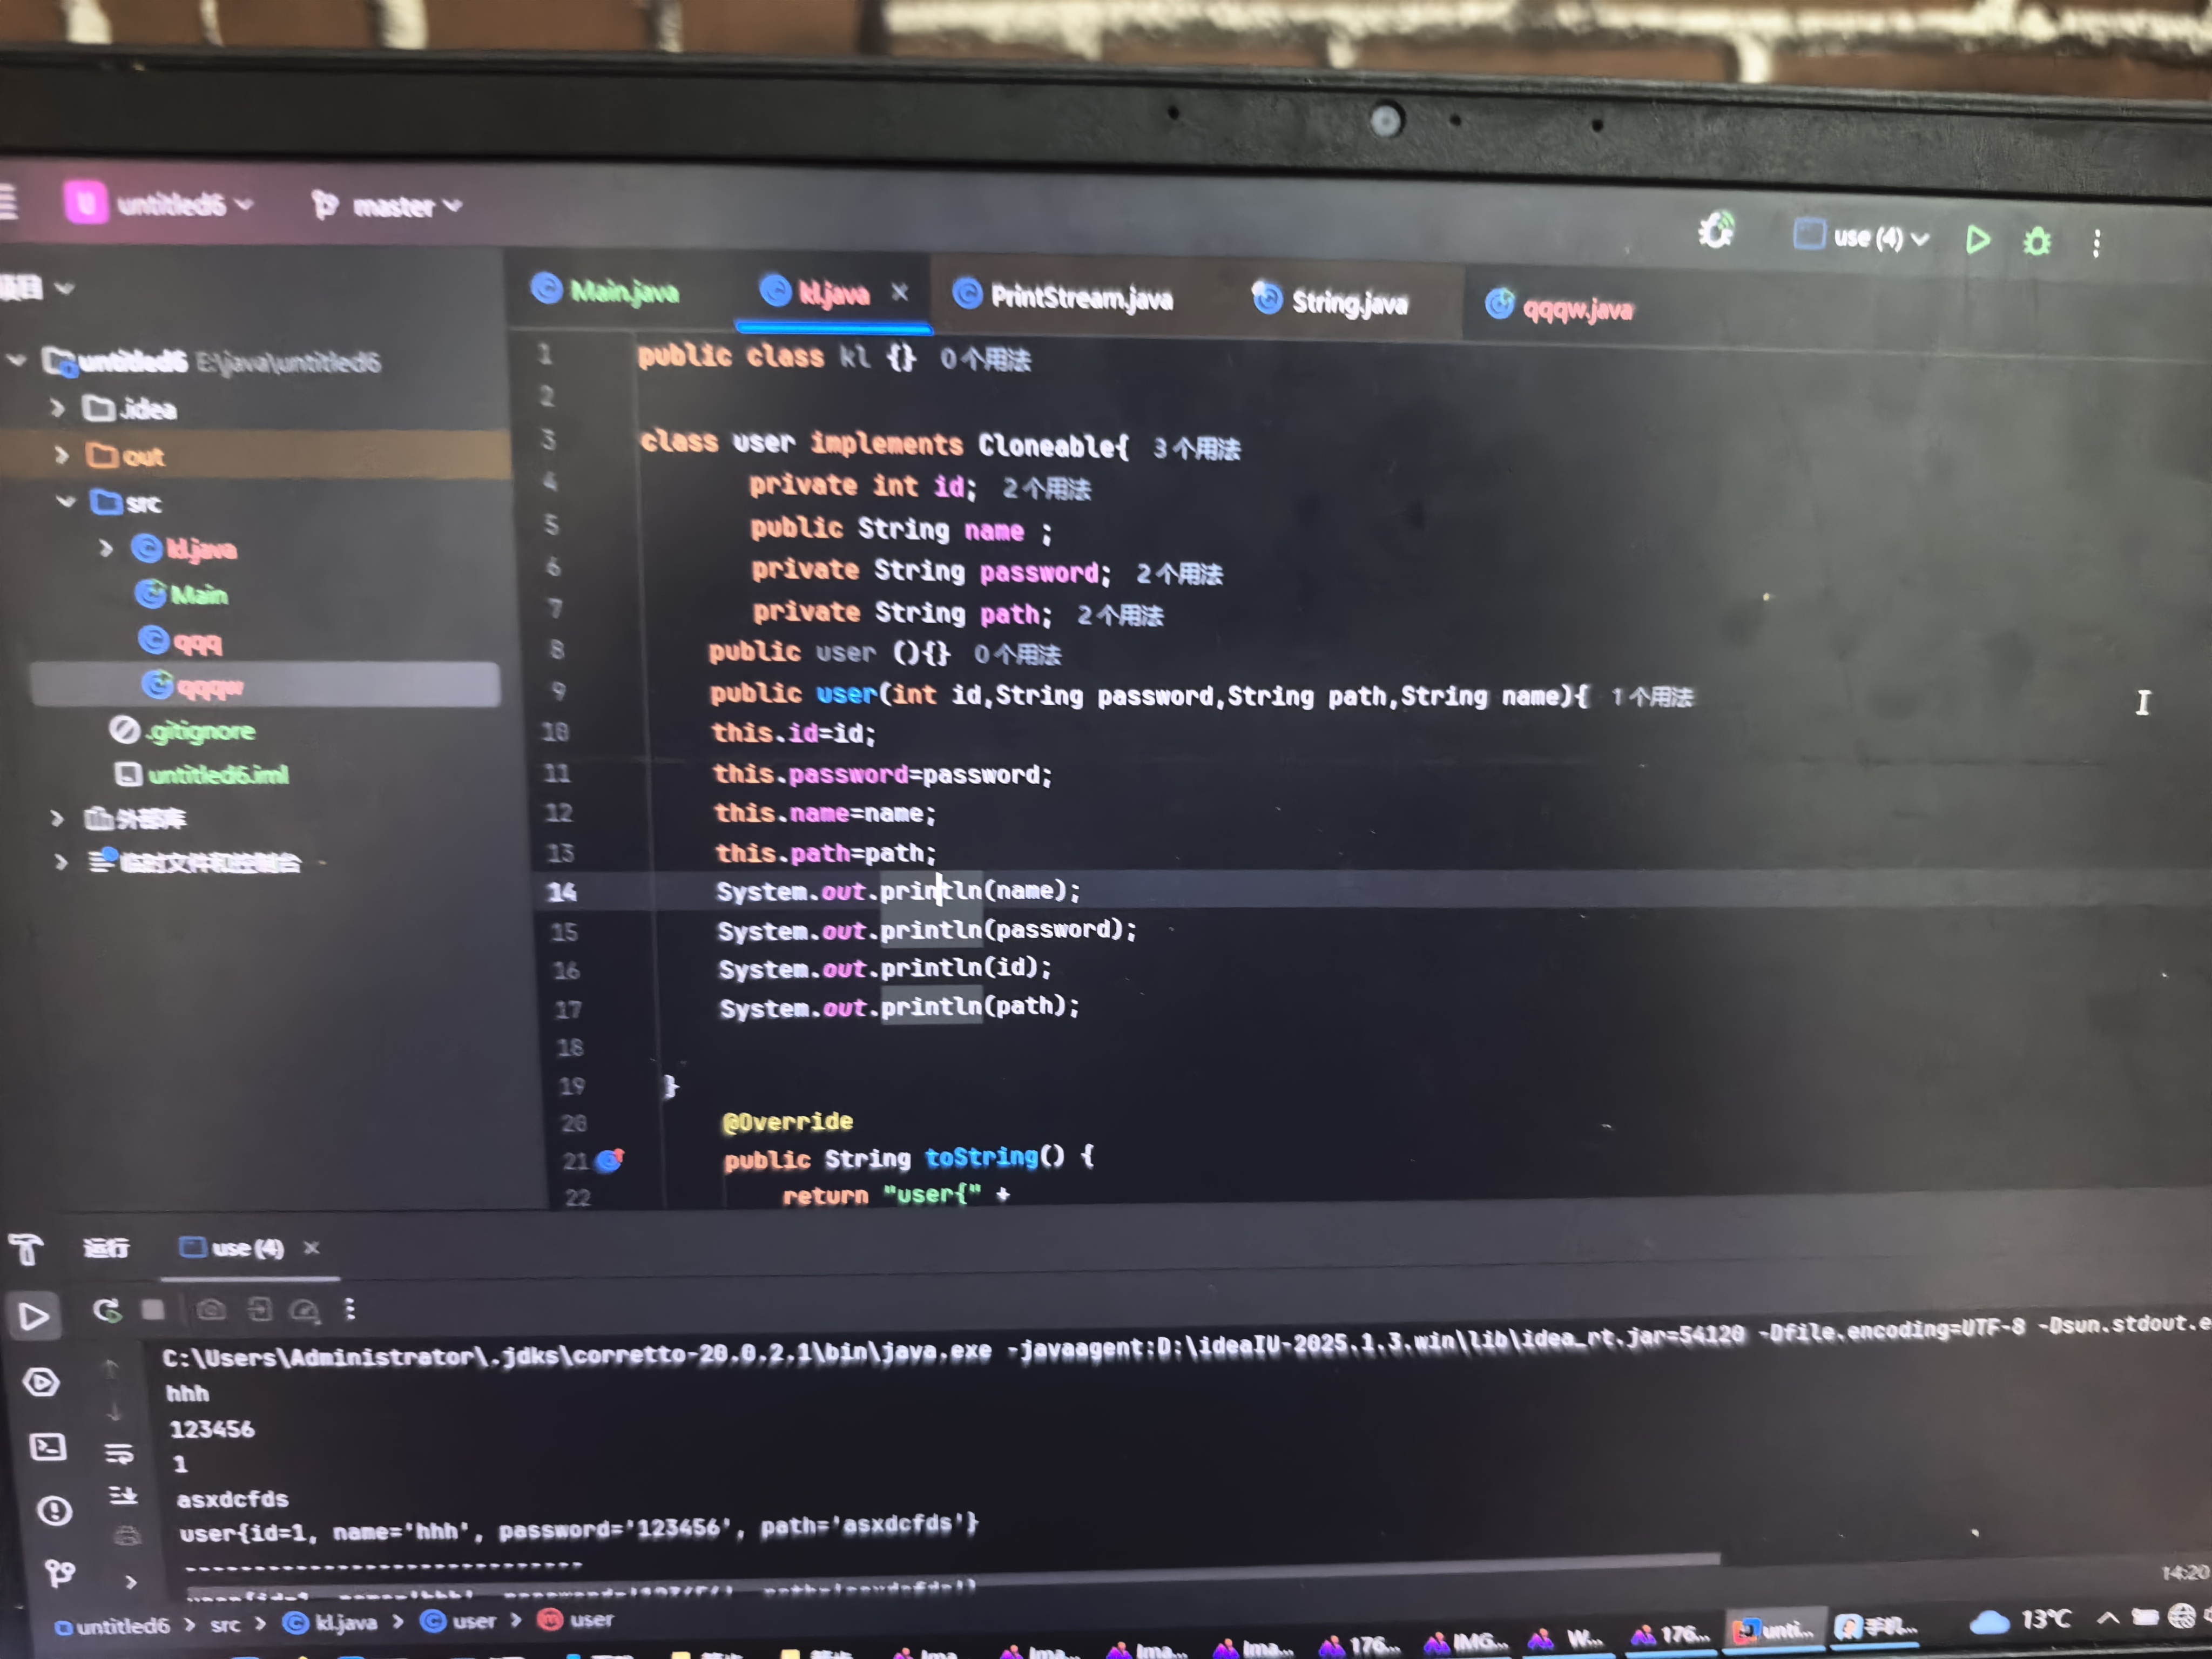This screenshot has height=1659, width=2212.
Task: Collapse the src folder
Action: click(66, 502)
